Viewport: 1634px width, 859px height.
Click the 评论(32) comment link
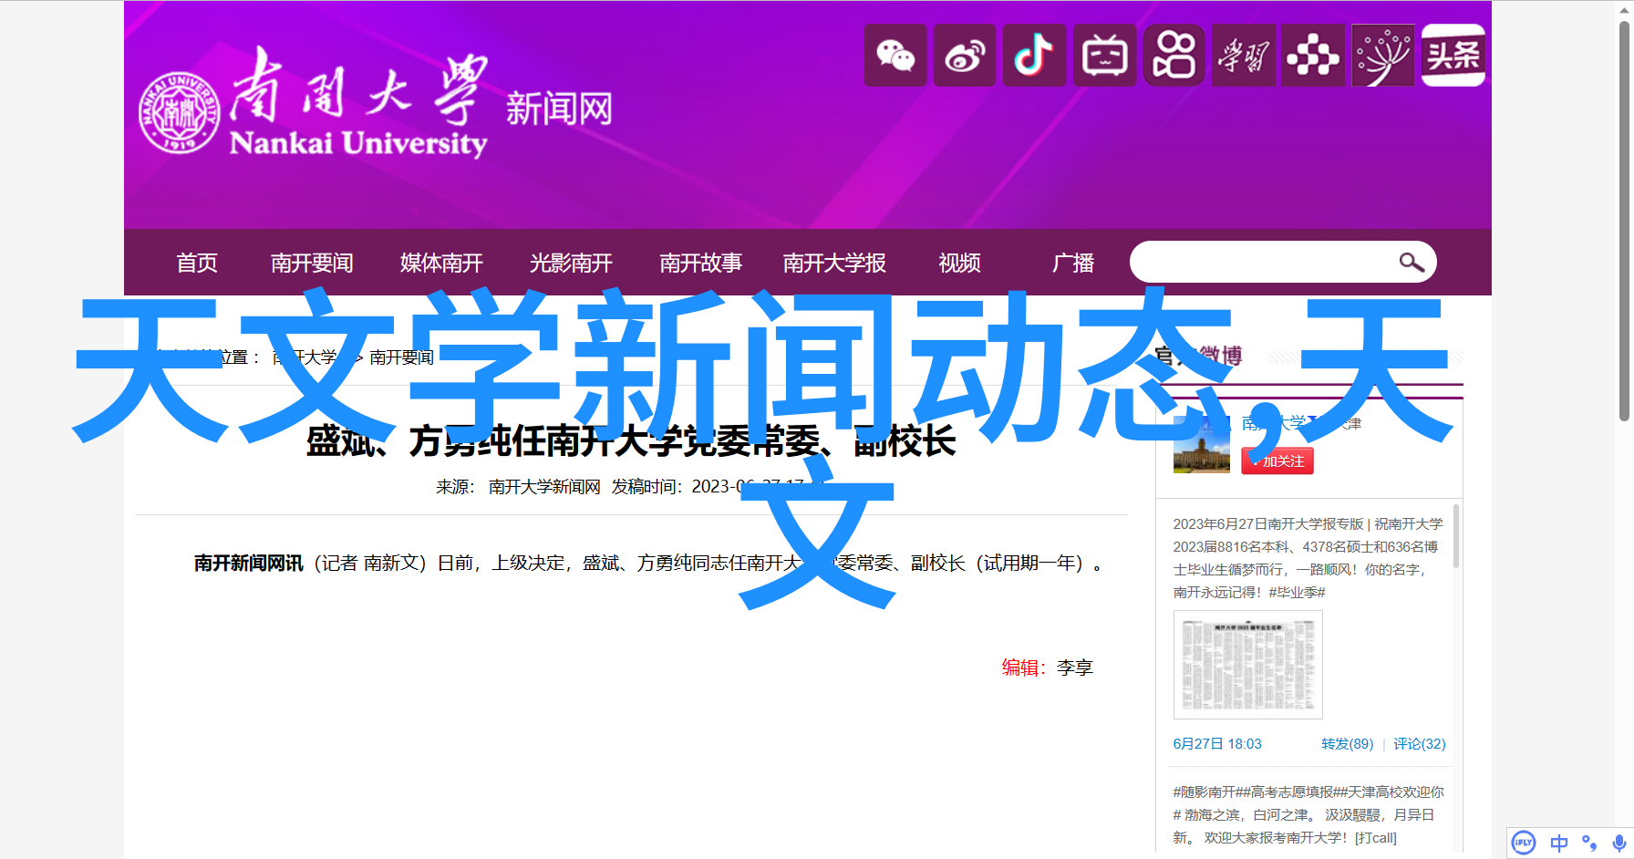[1420, 744]
